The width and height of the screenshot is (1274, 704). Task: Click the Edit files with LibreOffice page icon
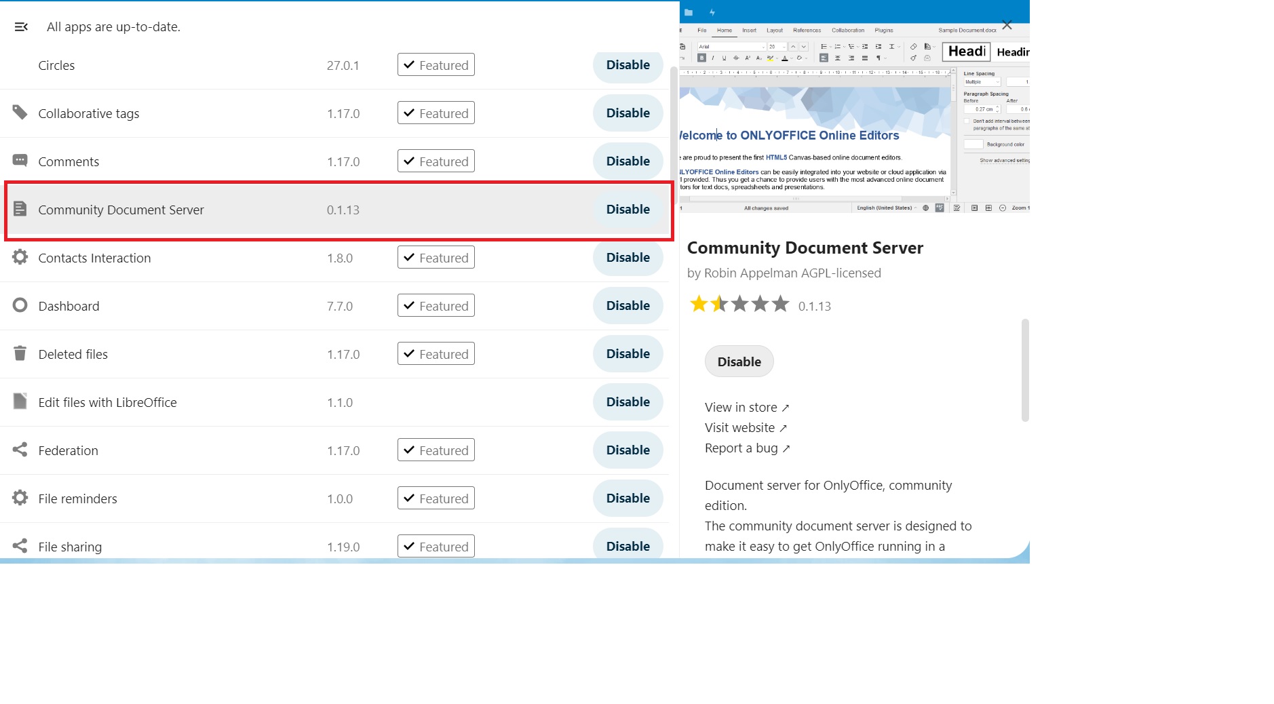pyautogui.click(x=20, y=402)
